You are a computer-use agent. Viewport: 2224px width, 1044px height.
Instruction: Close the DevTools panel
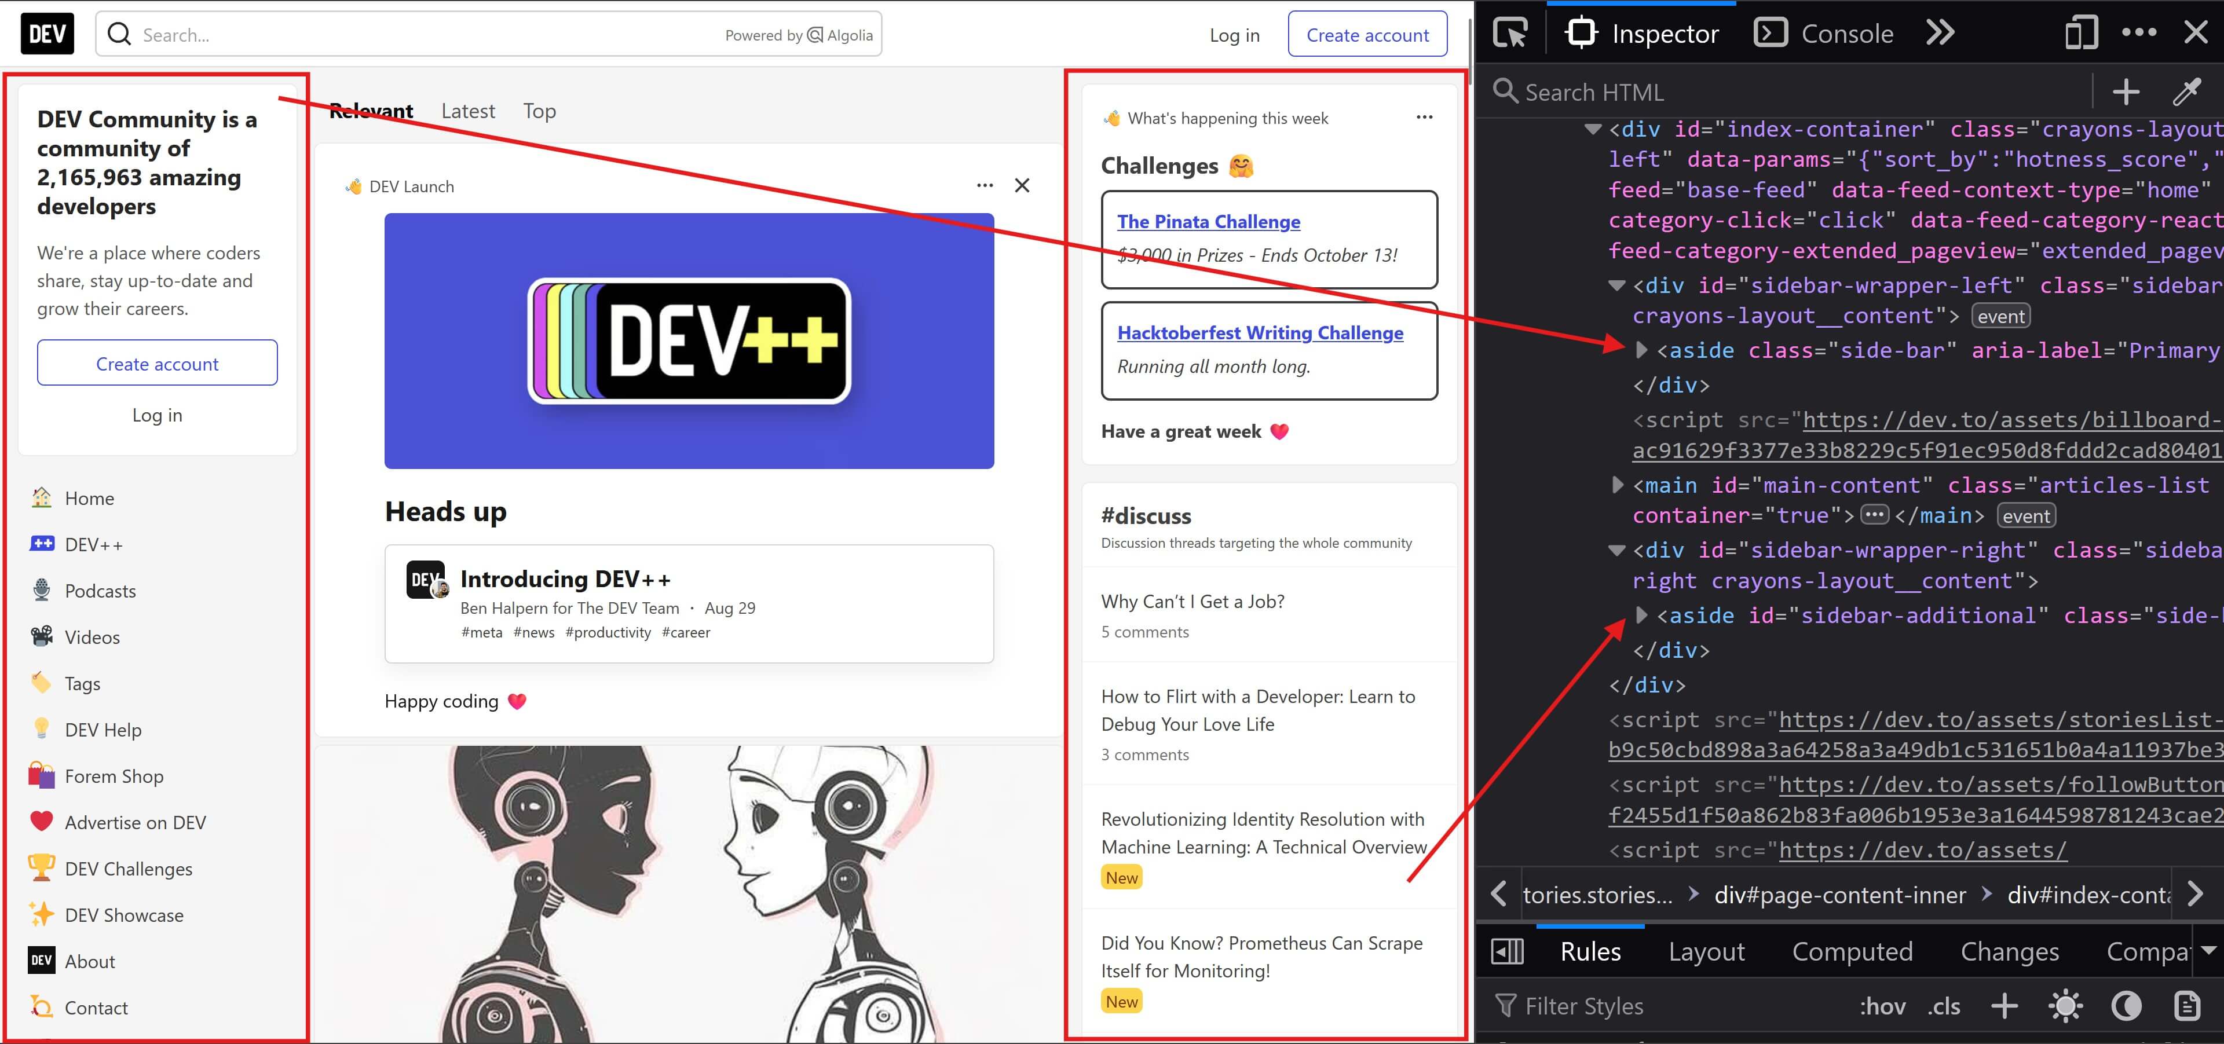coord(2196,33)
